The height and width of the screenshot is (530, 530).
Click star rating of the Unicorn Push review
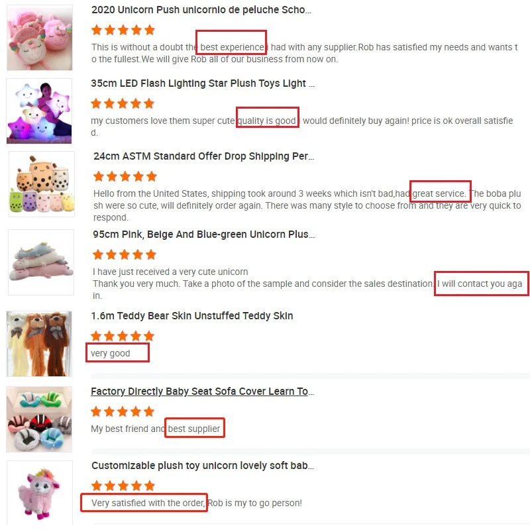[123, 30]
